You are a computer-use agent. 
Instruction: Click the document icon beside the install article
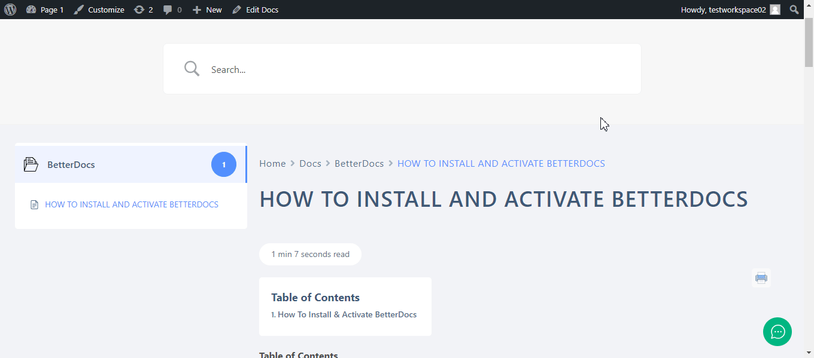point(34,204)
